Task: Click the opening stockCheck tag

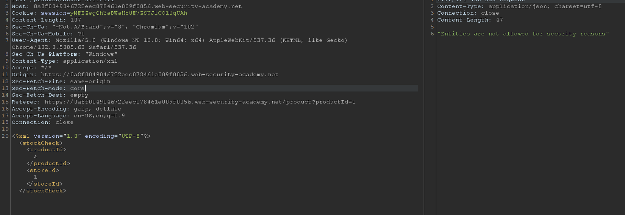Action: (x=41, y=143)
